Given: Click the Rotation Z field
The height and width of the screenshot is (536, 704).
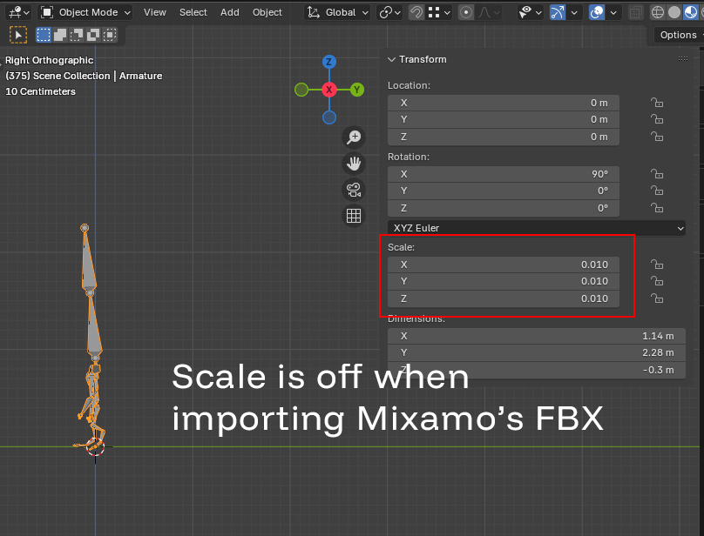Looking at the screenshot, I should 504,208.
